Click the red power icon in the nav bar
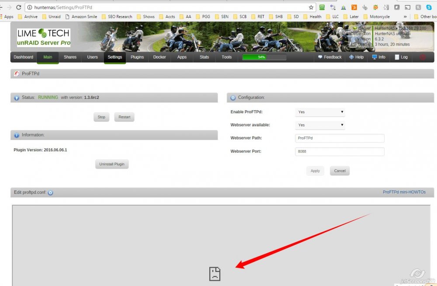The width and height of the screenshot is (437, 286). tap(423, 57)
